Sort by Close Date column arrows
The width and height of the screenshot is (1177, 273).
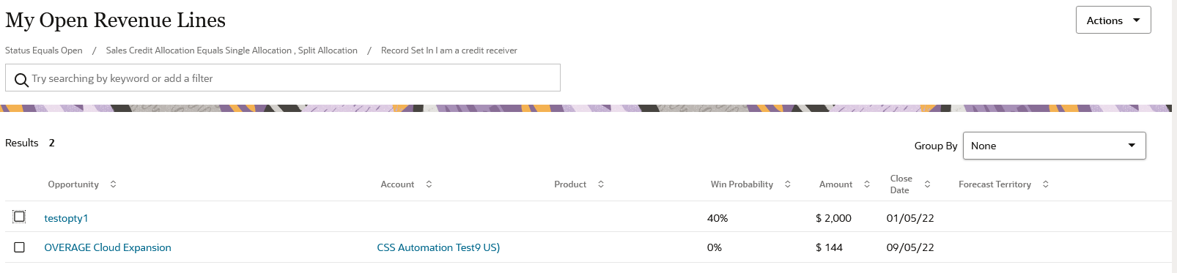[x=927, y=184]
